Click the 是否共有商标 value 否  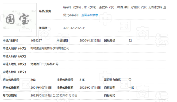click(x=130, y=80)
